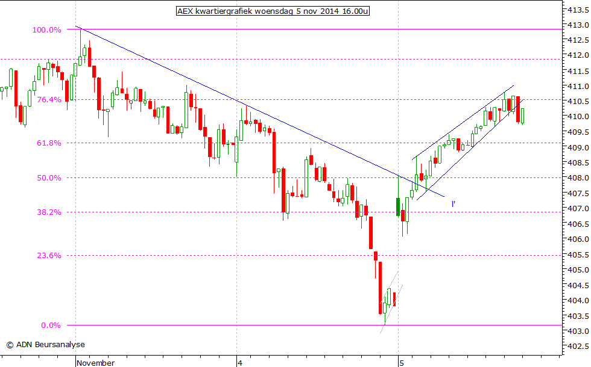Click the solid green opening candle on day 5
This screenshot has width=591, height=367.
(398, 206)
